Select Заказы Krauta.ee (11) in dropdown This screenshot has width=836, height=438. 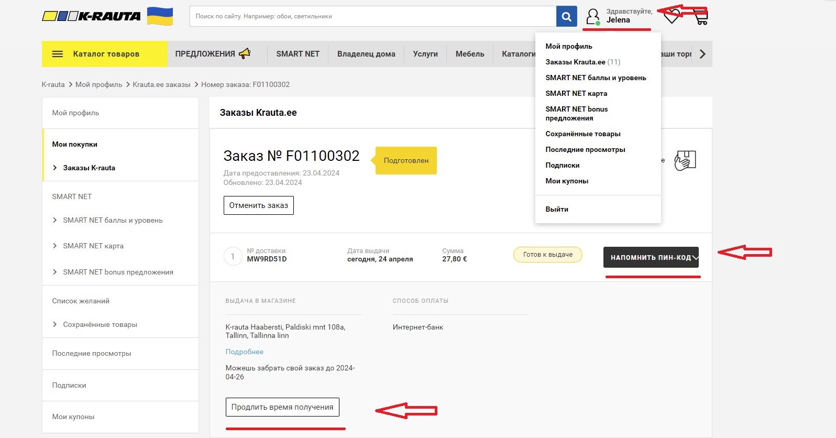click(x=583, y=62)
